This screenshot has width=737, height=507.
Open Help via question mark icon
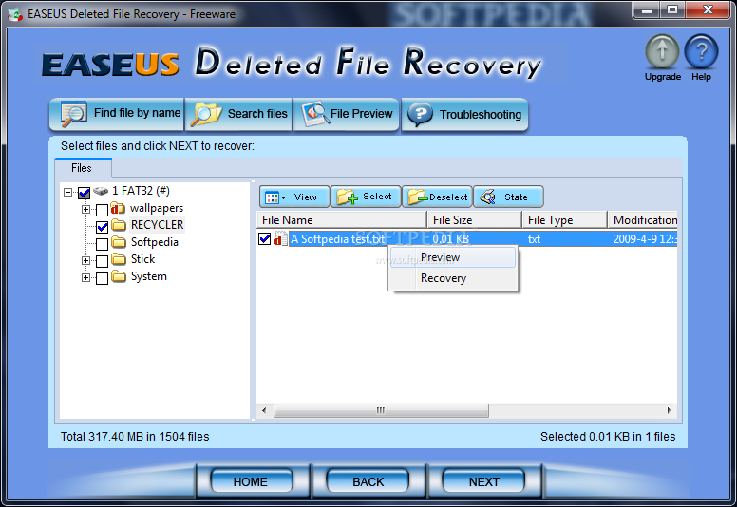pos(701,52)
